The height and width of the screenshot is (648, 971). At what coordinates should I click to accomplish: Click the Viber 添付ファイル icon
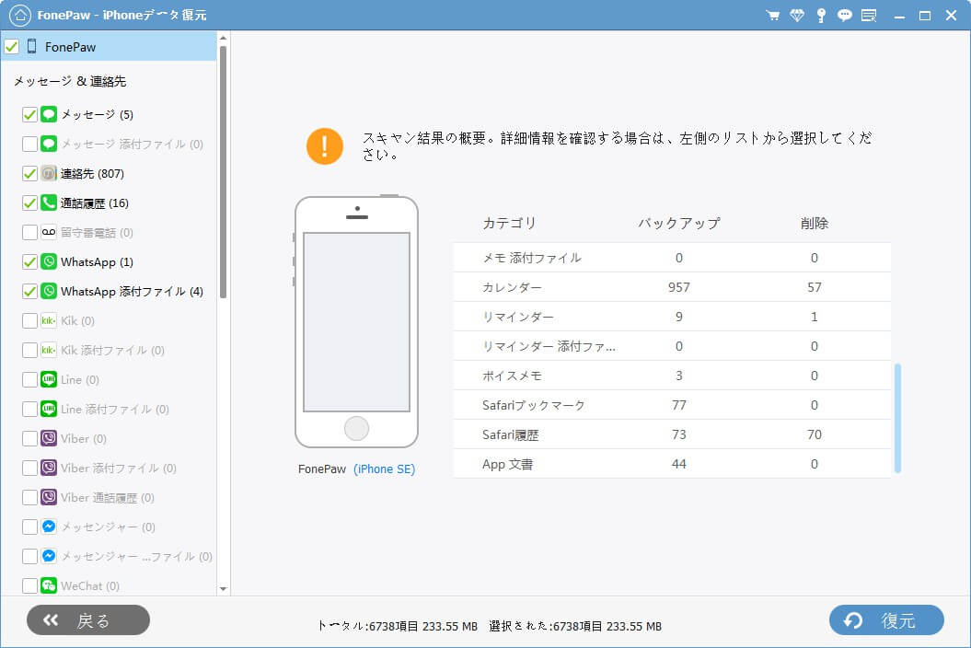click(49, 468)
